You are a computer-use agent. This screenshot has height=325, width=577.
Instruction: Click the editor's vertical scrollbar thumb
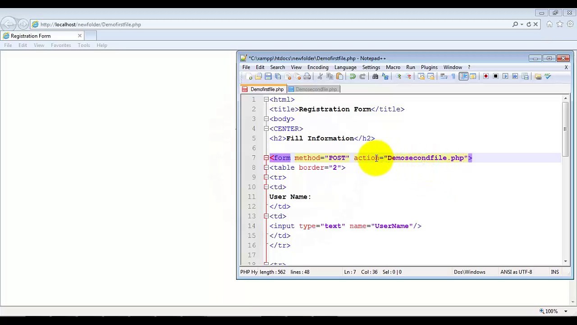565,129
